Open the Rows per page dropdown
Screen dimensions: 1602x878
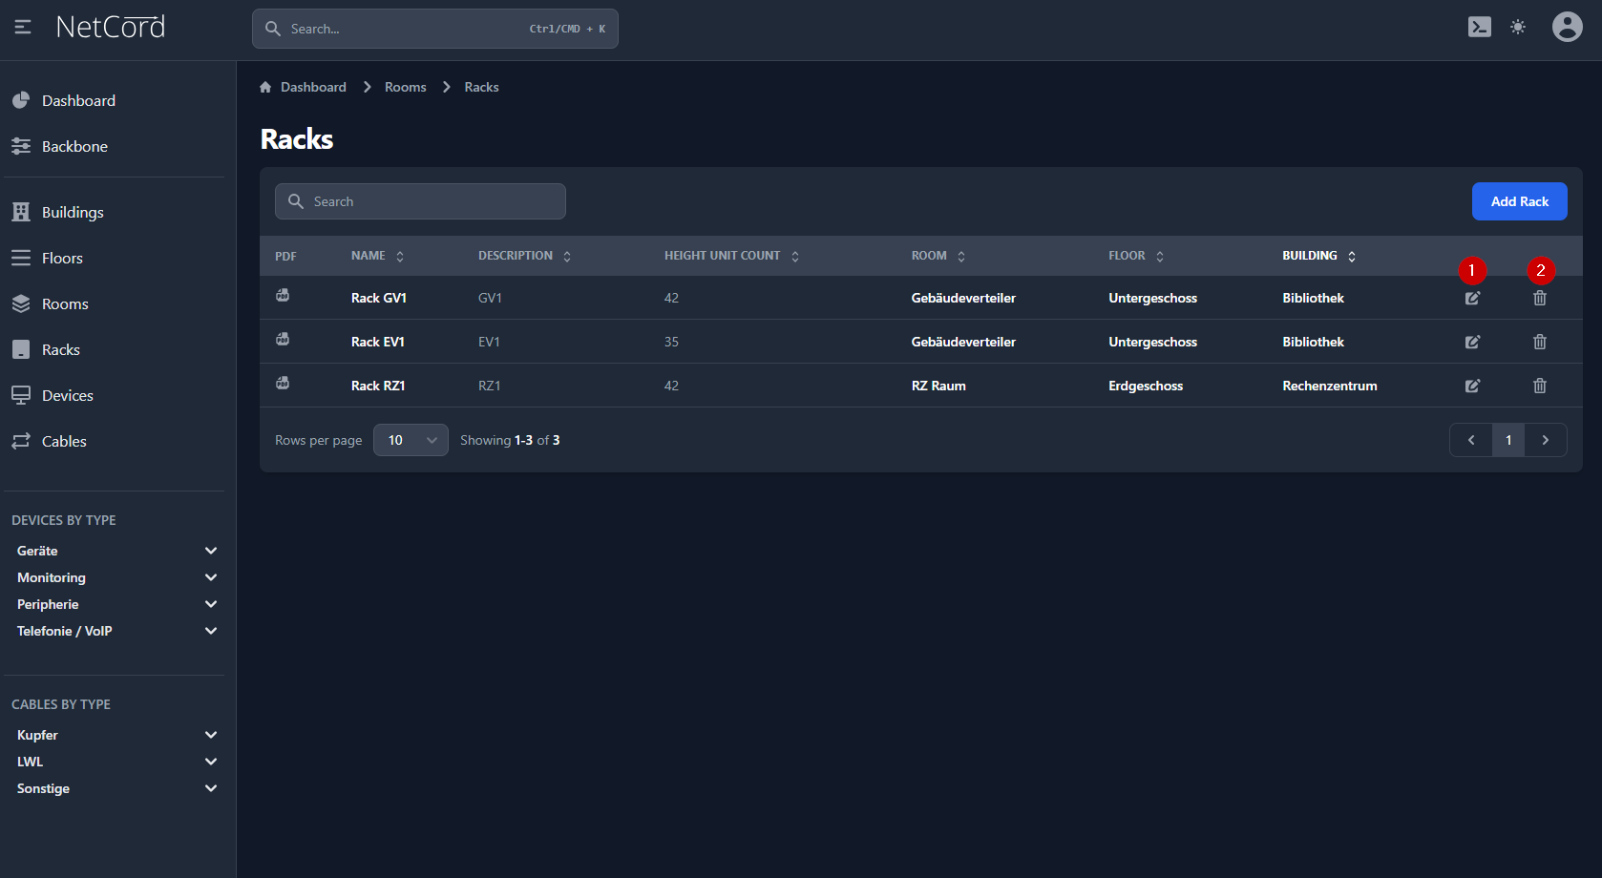[x=411, y=440]
